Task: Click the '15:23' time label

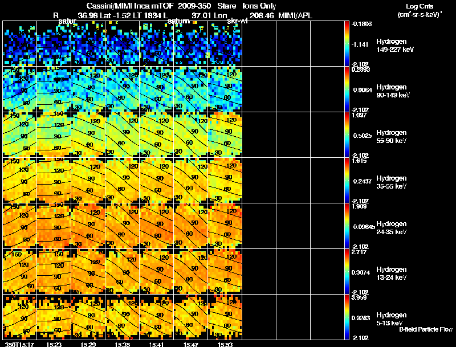Action: tap(54, 344)
